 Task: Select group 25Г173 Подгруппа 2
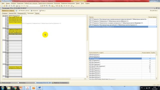(122, 60)
